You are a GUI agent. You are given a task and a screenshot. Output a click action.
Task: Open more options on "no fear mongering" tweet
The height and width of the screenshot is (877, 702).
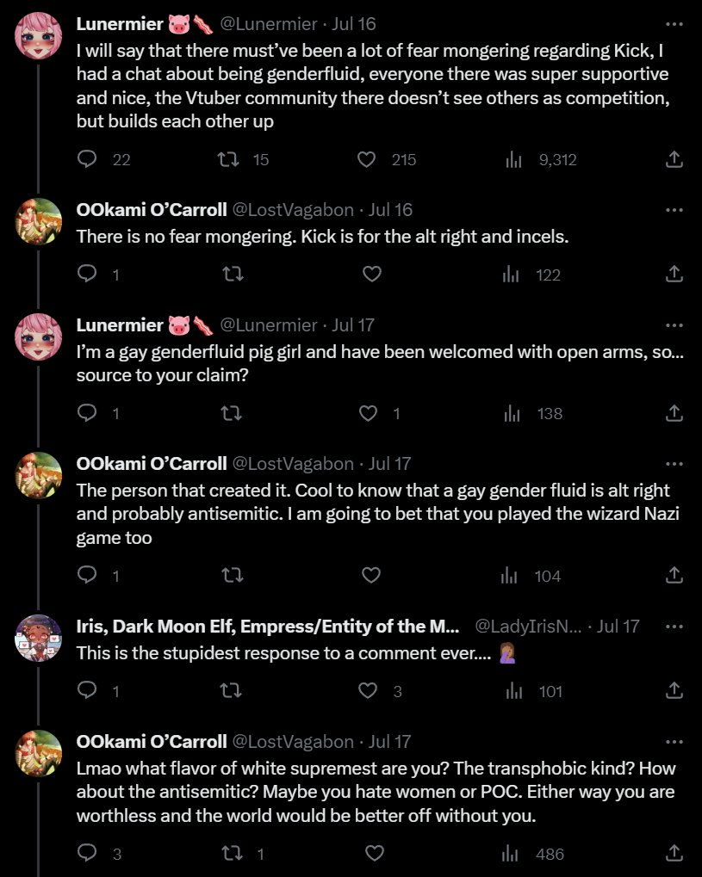coord(674,210)
